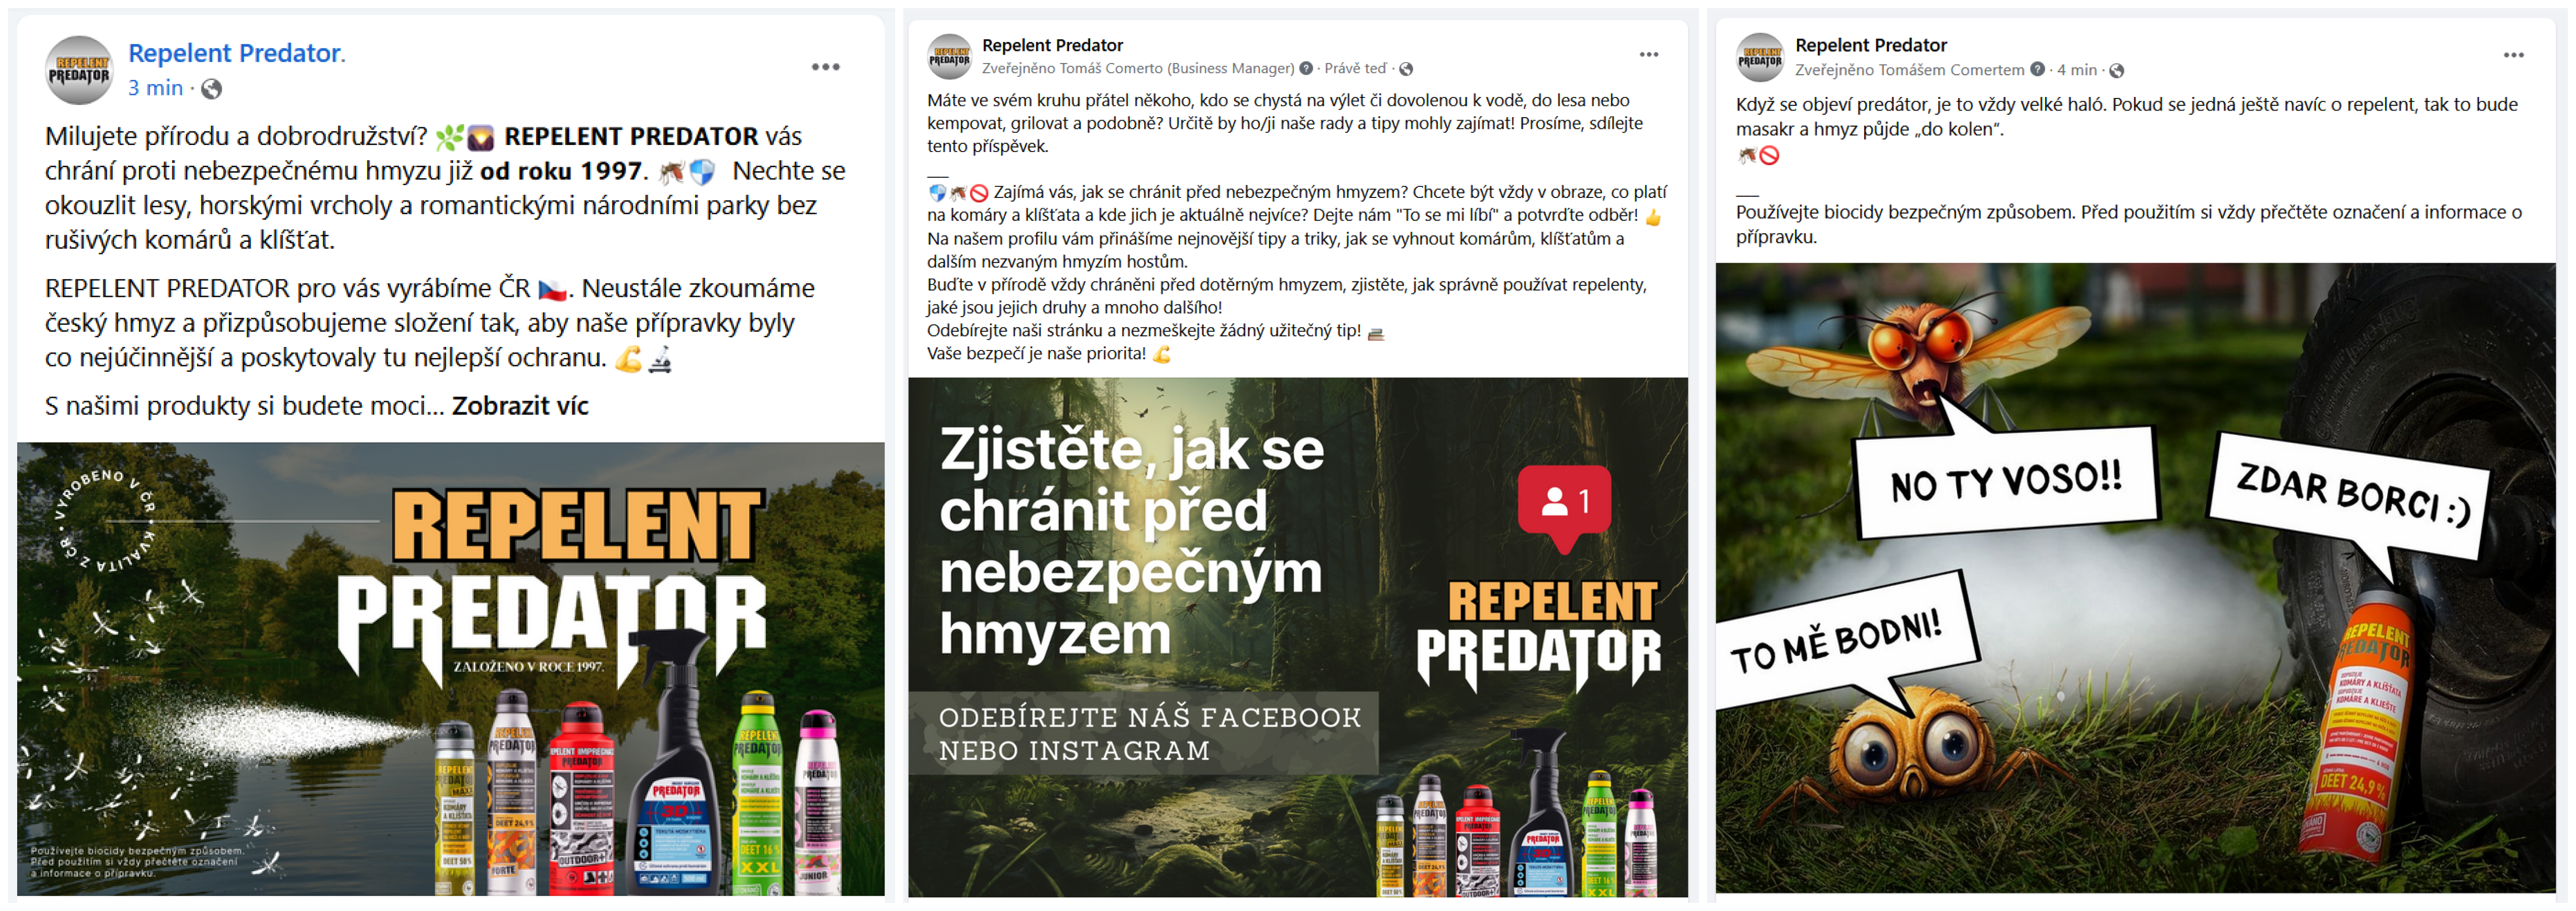This screenshot has width=2576, height=911.
Task: Open the cartoon mosquito comic image
Action: [2135, 578]
